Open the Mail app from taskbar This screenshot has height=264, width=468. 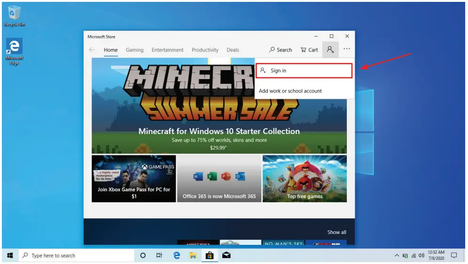pos(226,256)
